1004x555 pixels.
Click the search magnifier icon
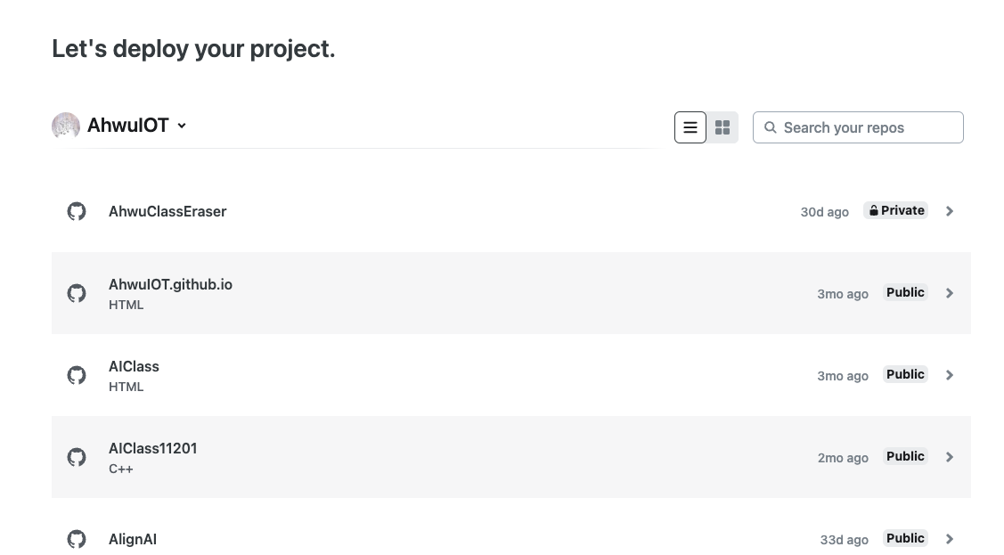coord(771,127)
